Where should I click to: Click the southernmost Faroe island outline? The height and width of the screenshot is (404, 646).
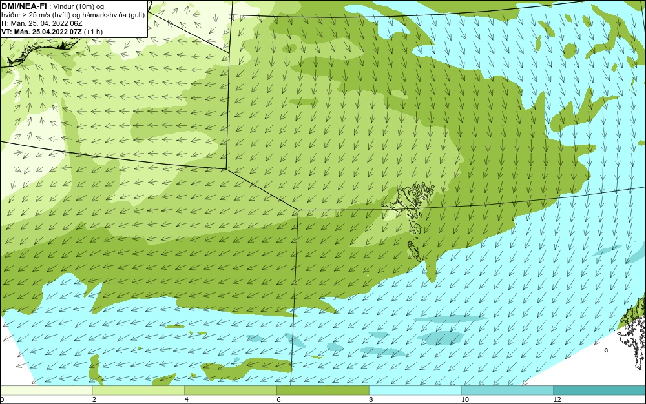click(x=415, y=251)
